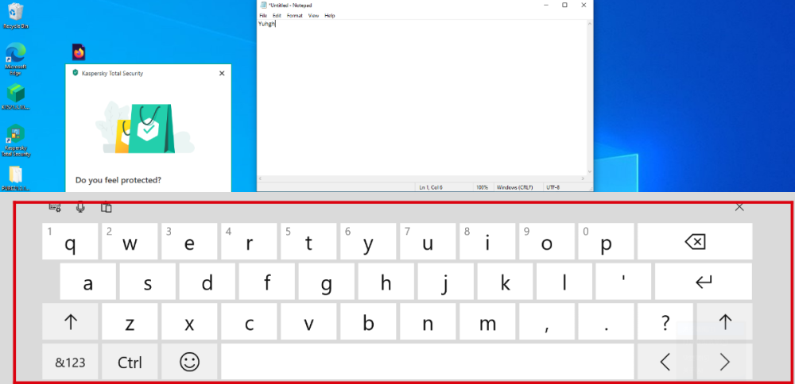Click Notepad vertical scrollbar down arrow
This screenshot has height=384, width=795.
[590, 172]
